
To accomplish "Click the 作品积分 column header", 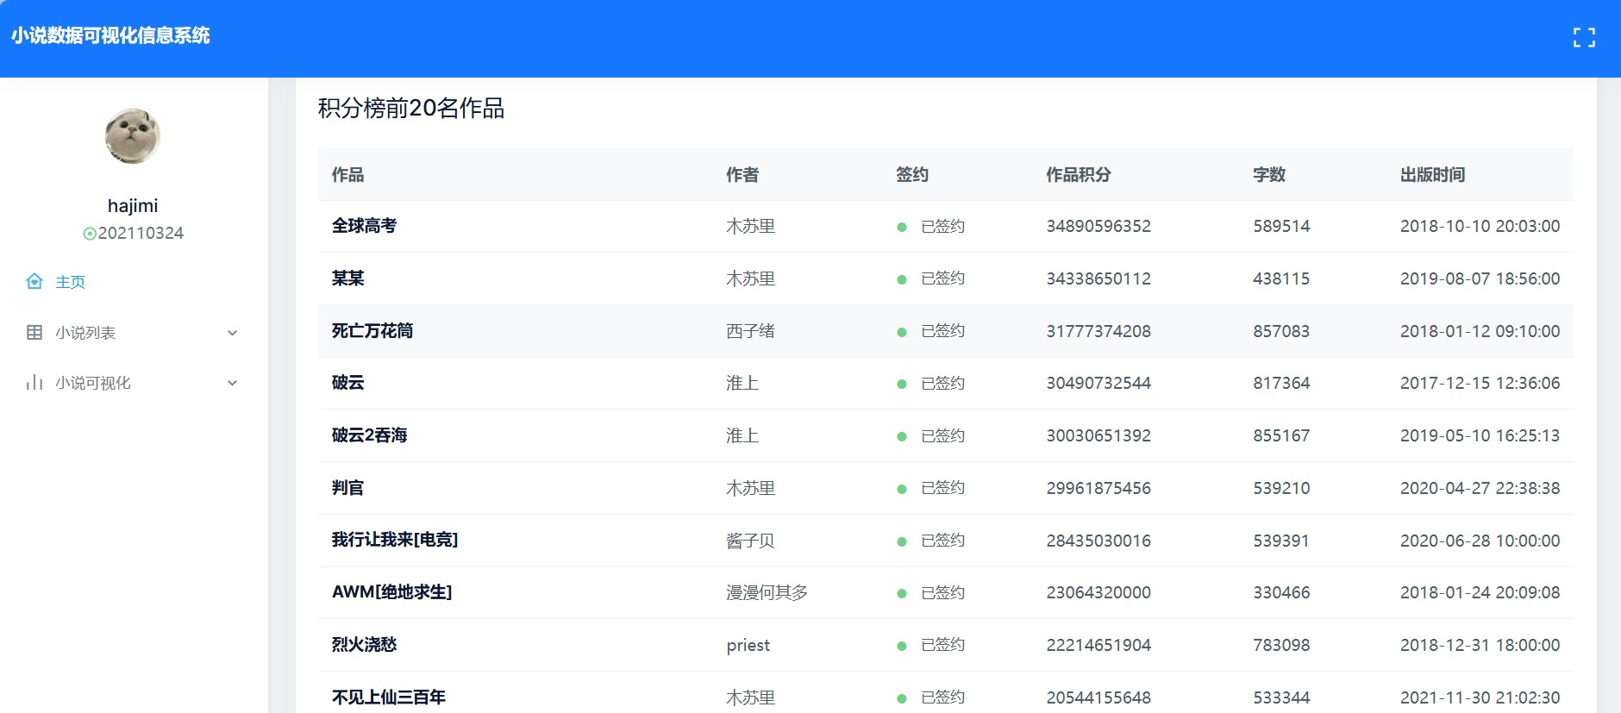I will pyautogui.click(x=1079, y=174).
